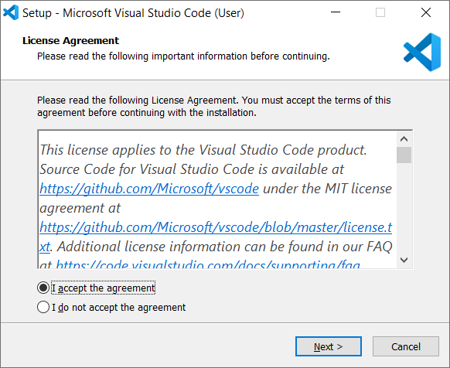The height and width of the screenshot is (368, 450).
Task: Minimize the Setup window
Action: tap(336, 12)
